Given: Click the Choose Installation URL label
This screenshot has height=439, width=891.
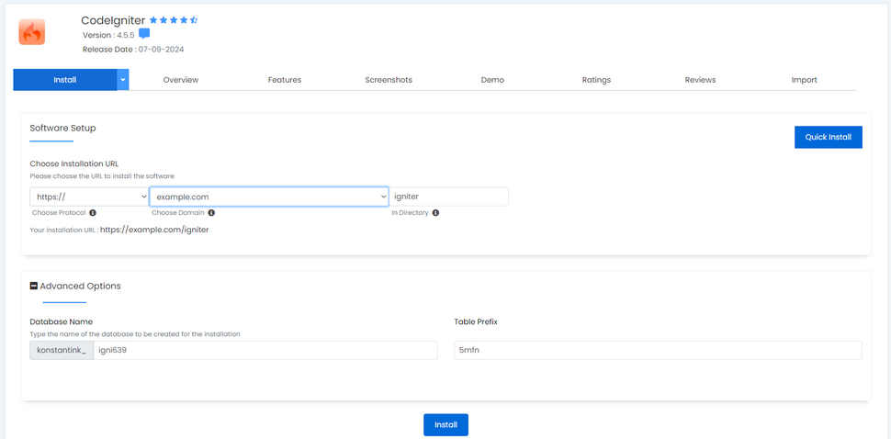Looking at the screenshot, I should point(73,163).
